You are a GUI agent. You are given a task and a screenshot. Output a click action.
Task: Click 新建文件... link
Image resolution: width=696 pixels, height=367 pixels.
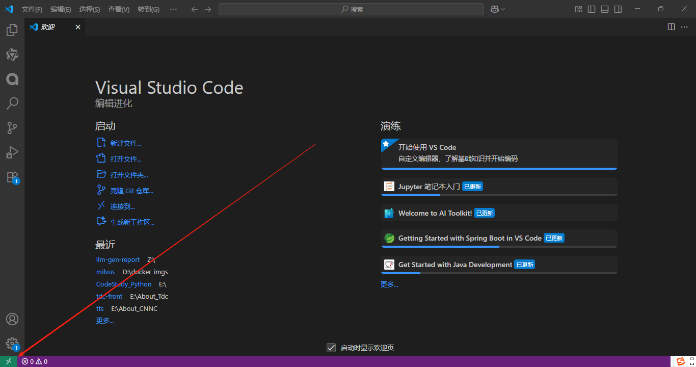[126, 143]
